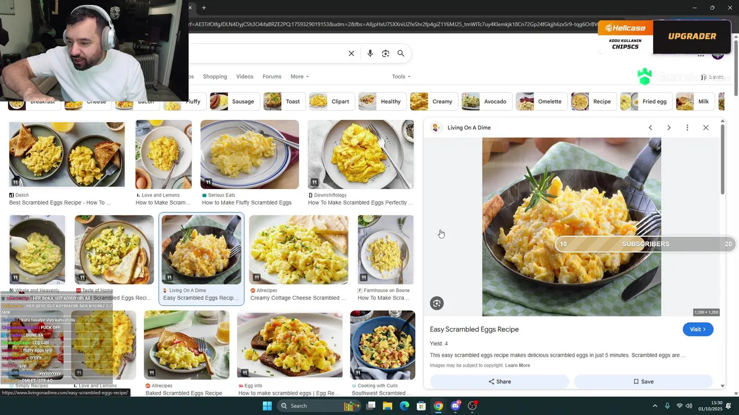
Task: Open the Serious Eats fluffy eggs thumbnail
Action: 249,154
